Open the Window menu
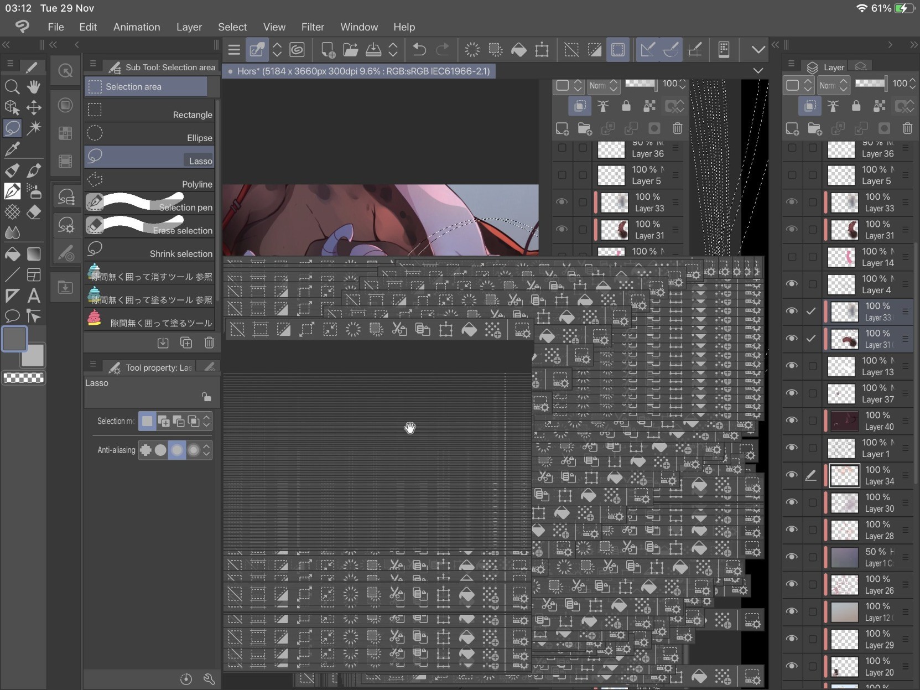 coord(359,27)
